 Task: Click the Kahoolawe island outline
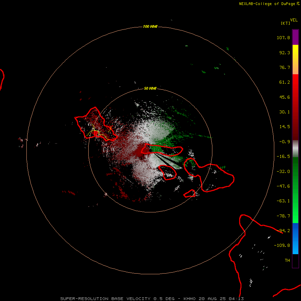click(x=190, y=193)
